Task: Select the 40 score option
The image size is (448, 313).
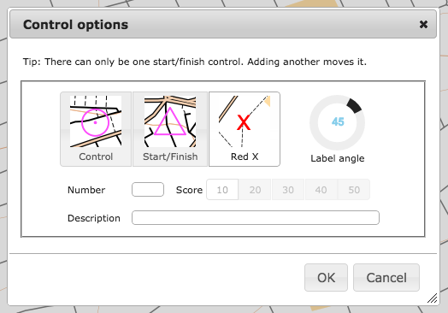Action: 321,190
